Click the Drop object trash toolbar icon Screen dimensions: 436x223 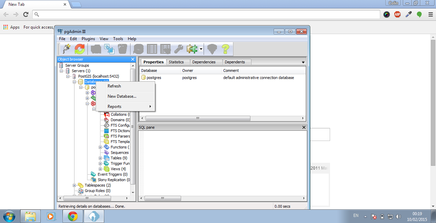click(123, 49)
